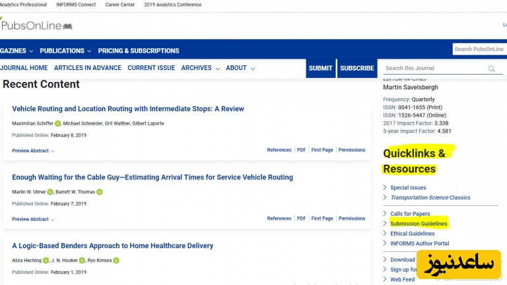Open the Current Issue page

tap(151, 68)
